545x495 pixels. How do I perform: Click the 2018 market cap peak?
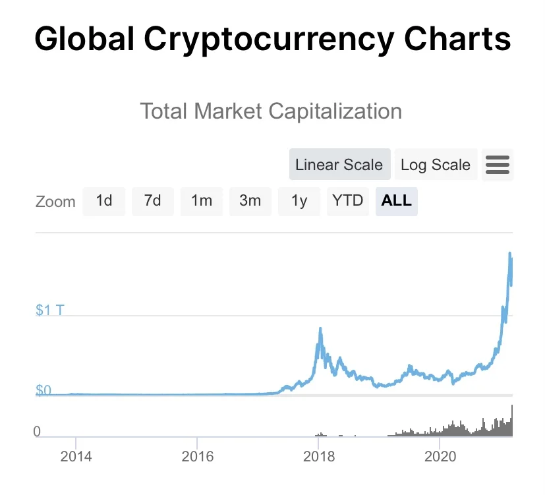320,328
